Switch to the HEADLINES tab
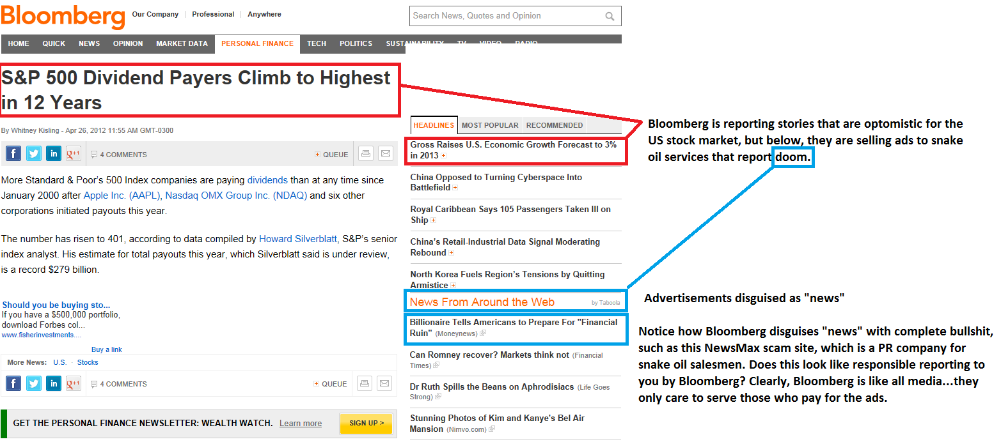Viewport: 1001px width, 444px height. point(434,125)
